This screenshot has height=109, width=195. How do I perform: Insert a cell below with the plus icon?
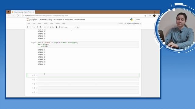[x=31, y=27]
